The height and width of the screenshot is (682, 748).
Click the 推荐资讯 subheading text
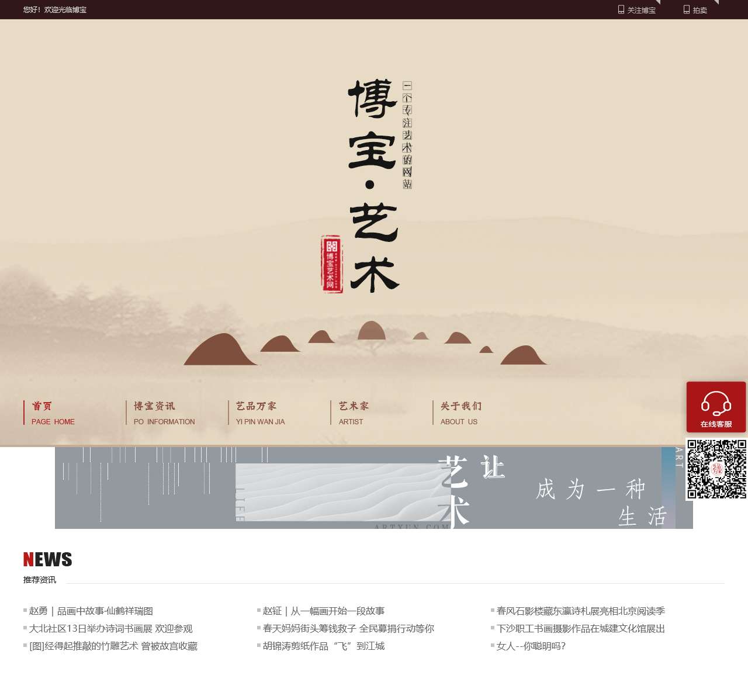click(40, 580)
